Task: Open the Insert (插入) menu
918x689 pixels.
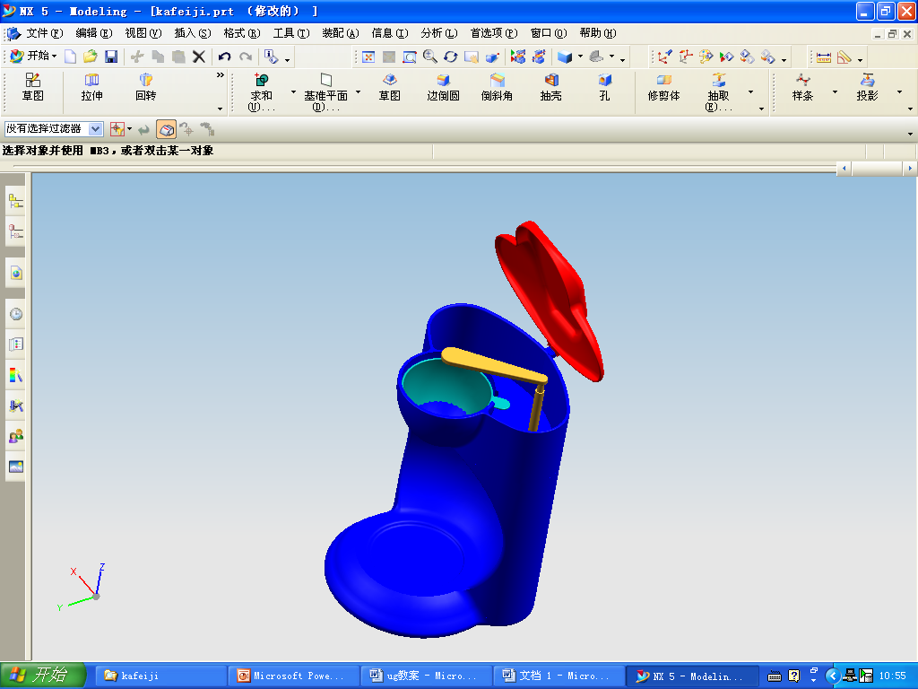Action: coord(192,33)
